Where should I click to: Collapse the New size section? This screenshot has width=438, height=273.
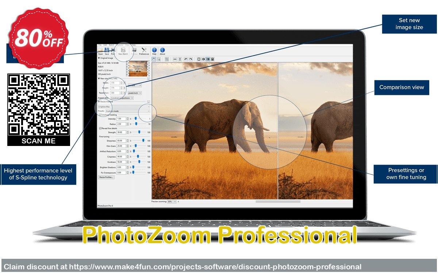pos(99,79)
